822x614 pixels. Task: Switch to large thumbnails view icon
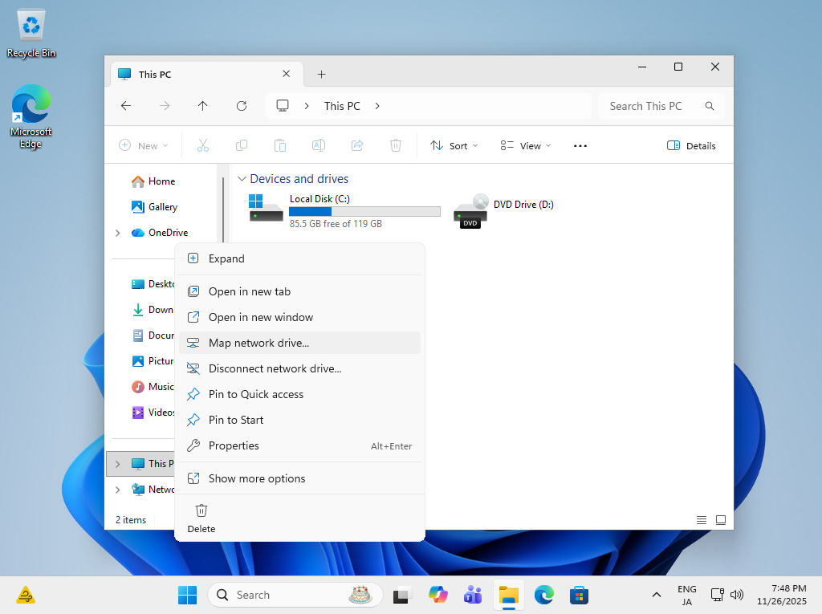[x=721, y=520]
